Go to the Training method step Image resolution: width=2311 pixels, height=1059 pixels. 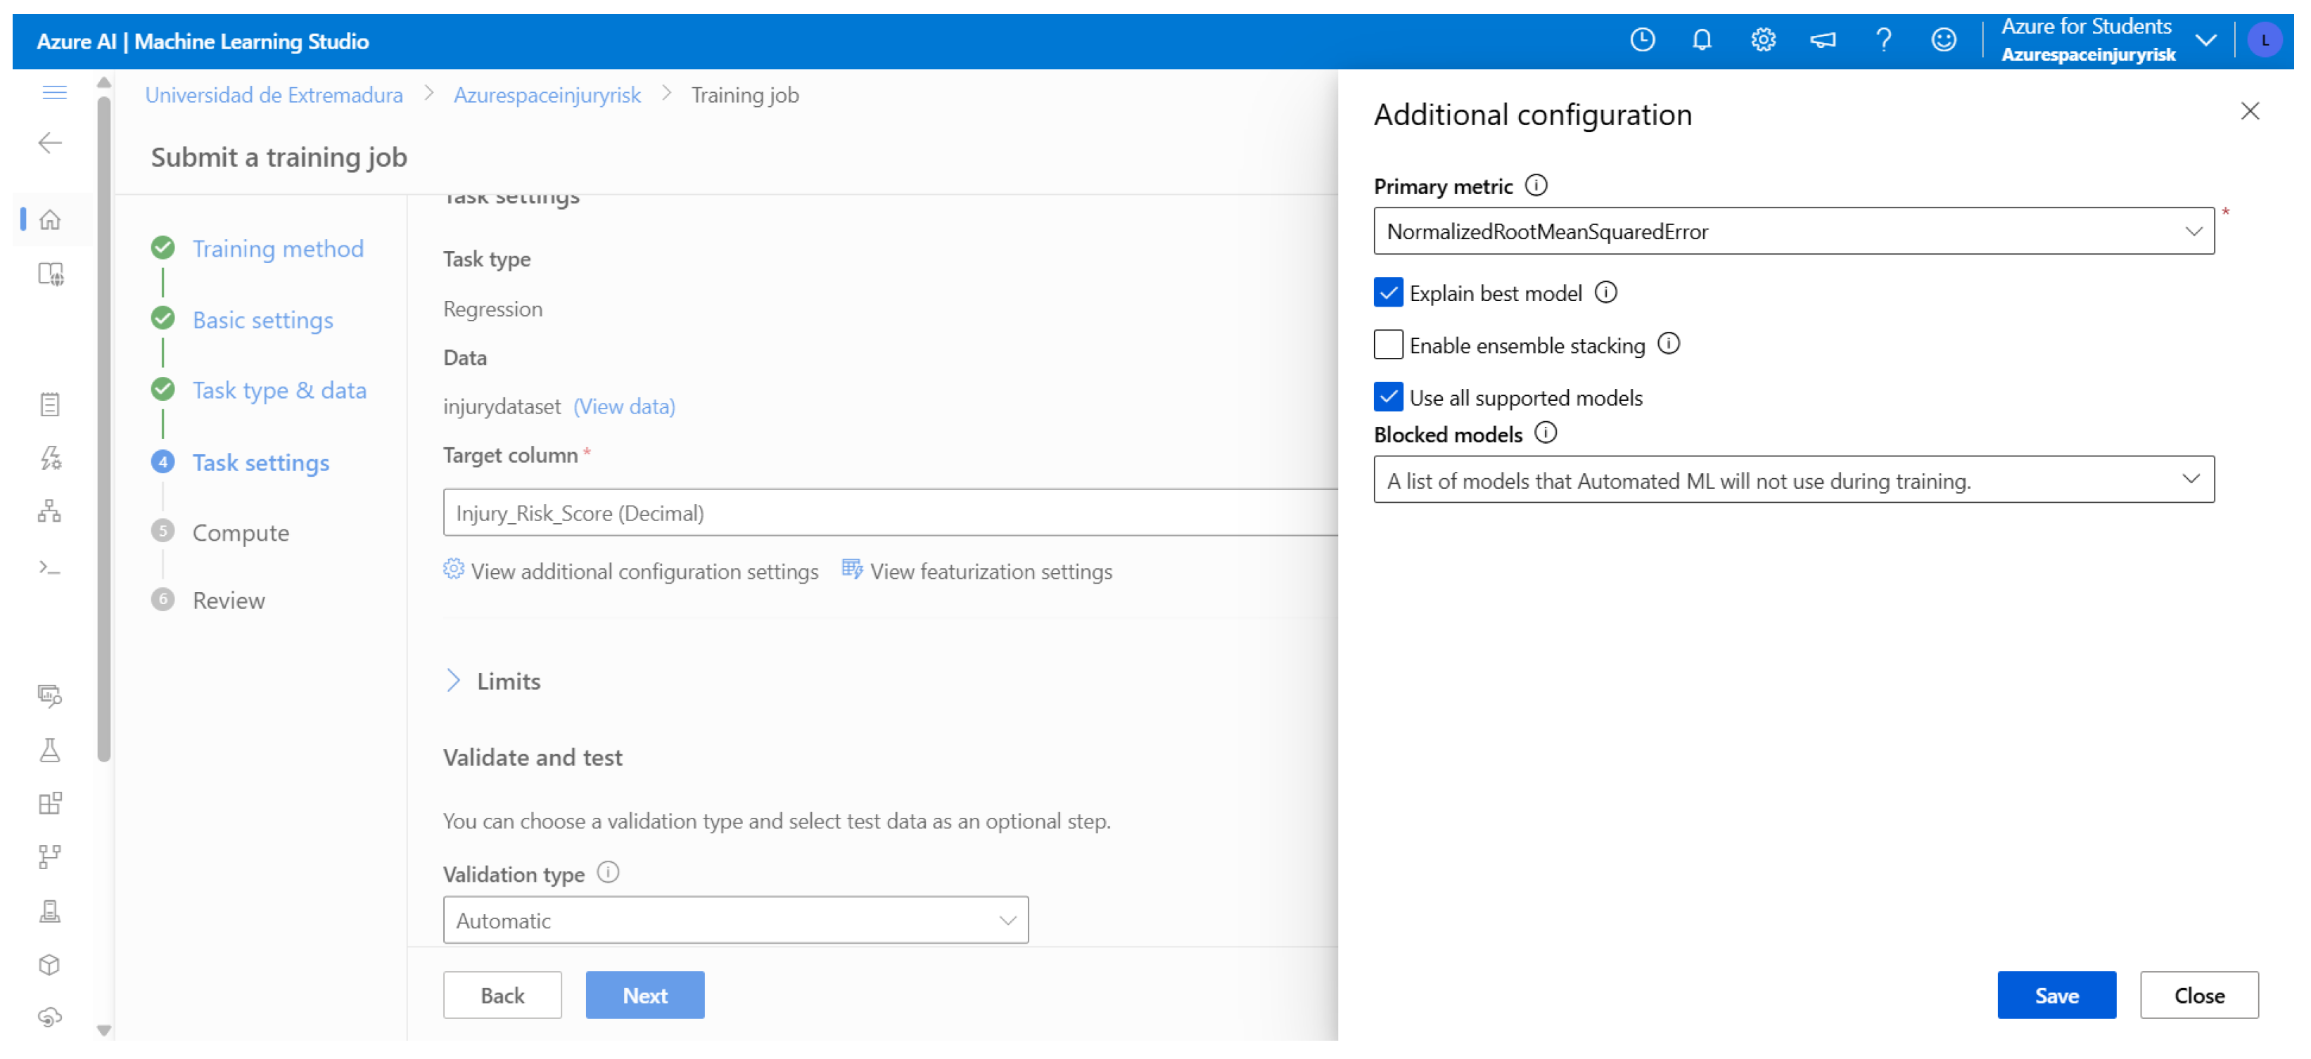pos(278,248)
